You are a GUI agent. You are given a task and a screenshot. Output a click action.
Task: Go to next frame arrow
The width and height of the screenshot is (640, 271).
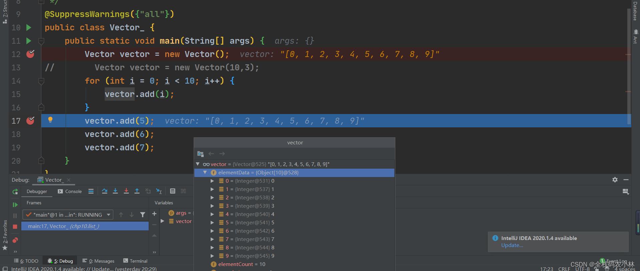click(132, 215)
